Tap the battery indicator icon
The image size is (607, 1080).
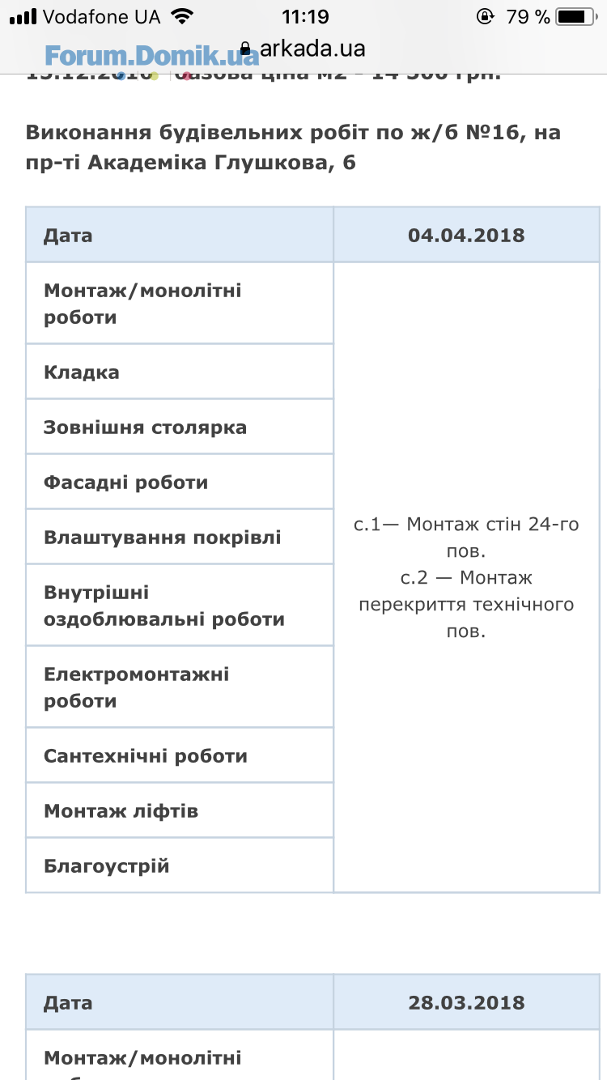[x=576, y=16]
